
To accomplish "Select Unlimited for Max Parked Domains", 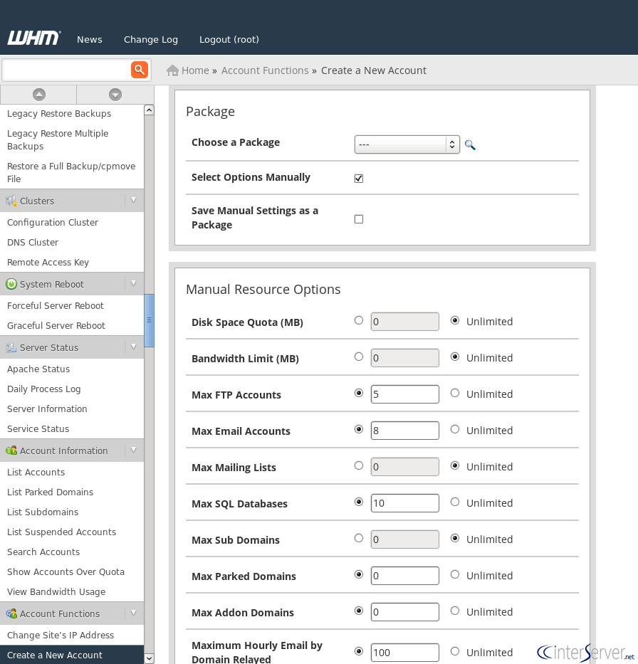I will (455, 574).
